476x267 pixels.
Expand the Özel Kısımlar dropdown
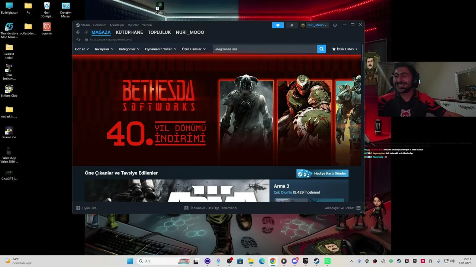194,49
